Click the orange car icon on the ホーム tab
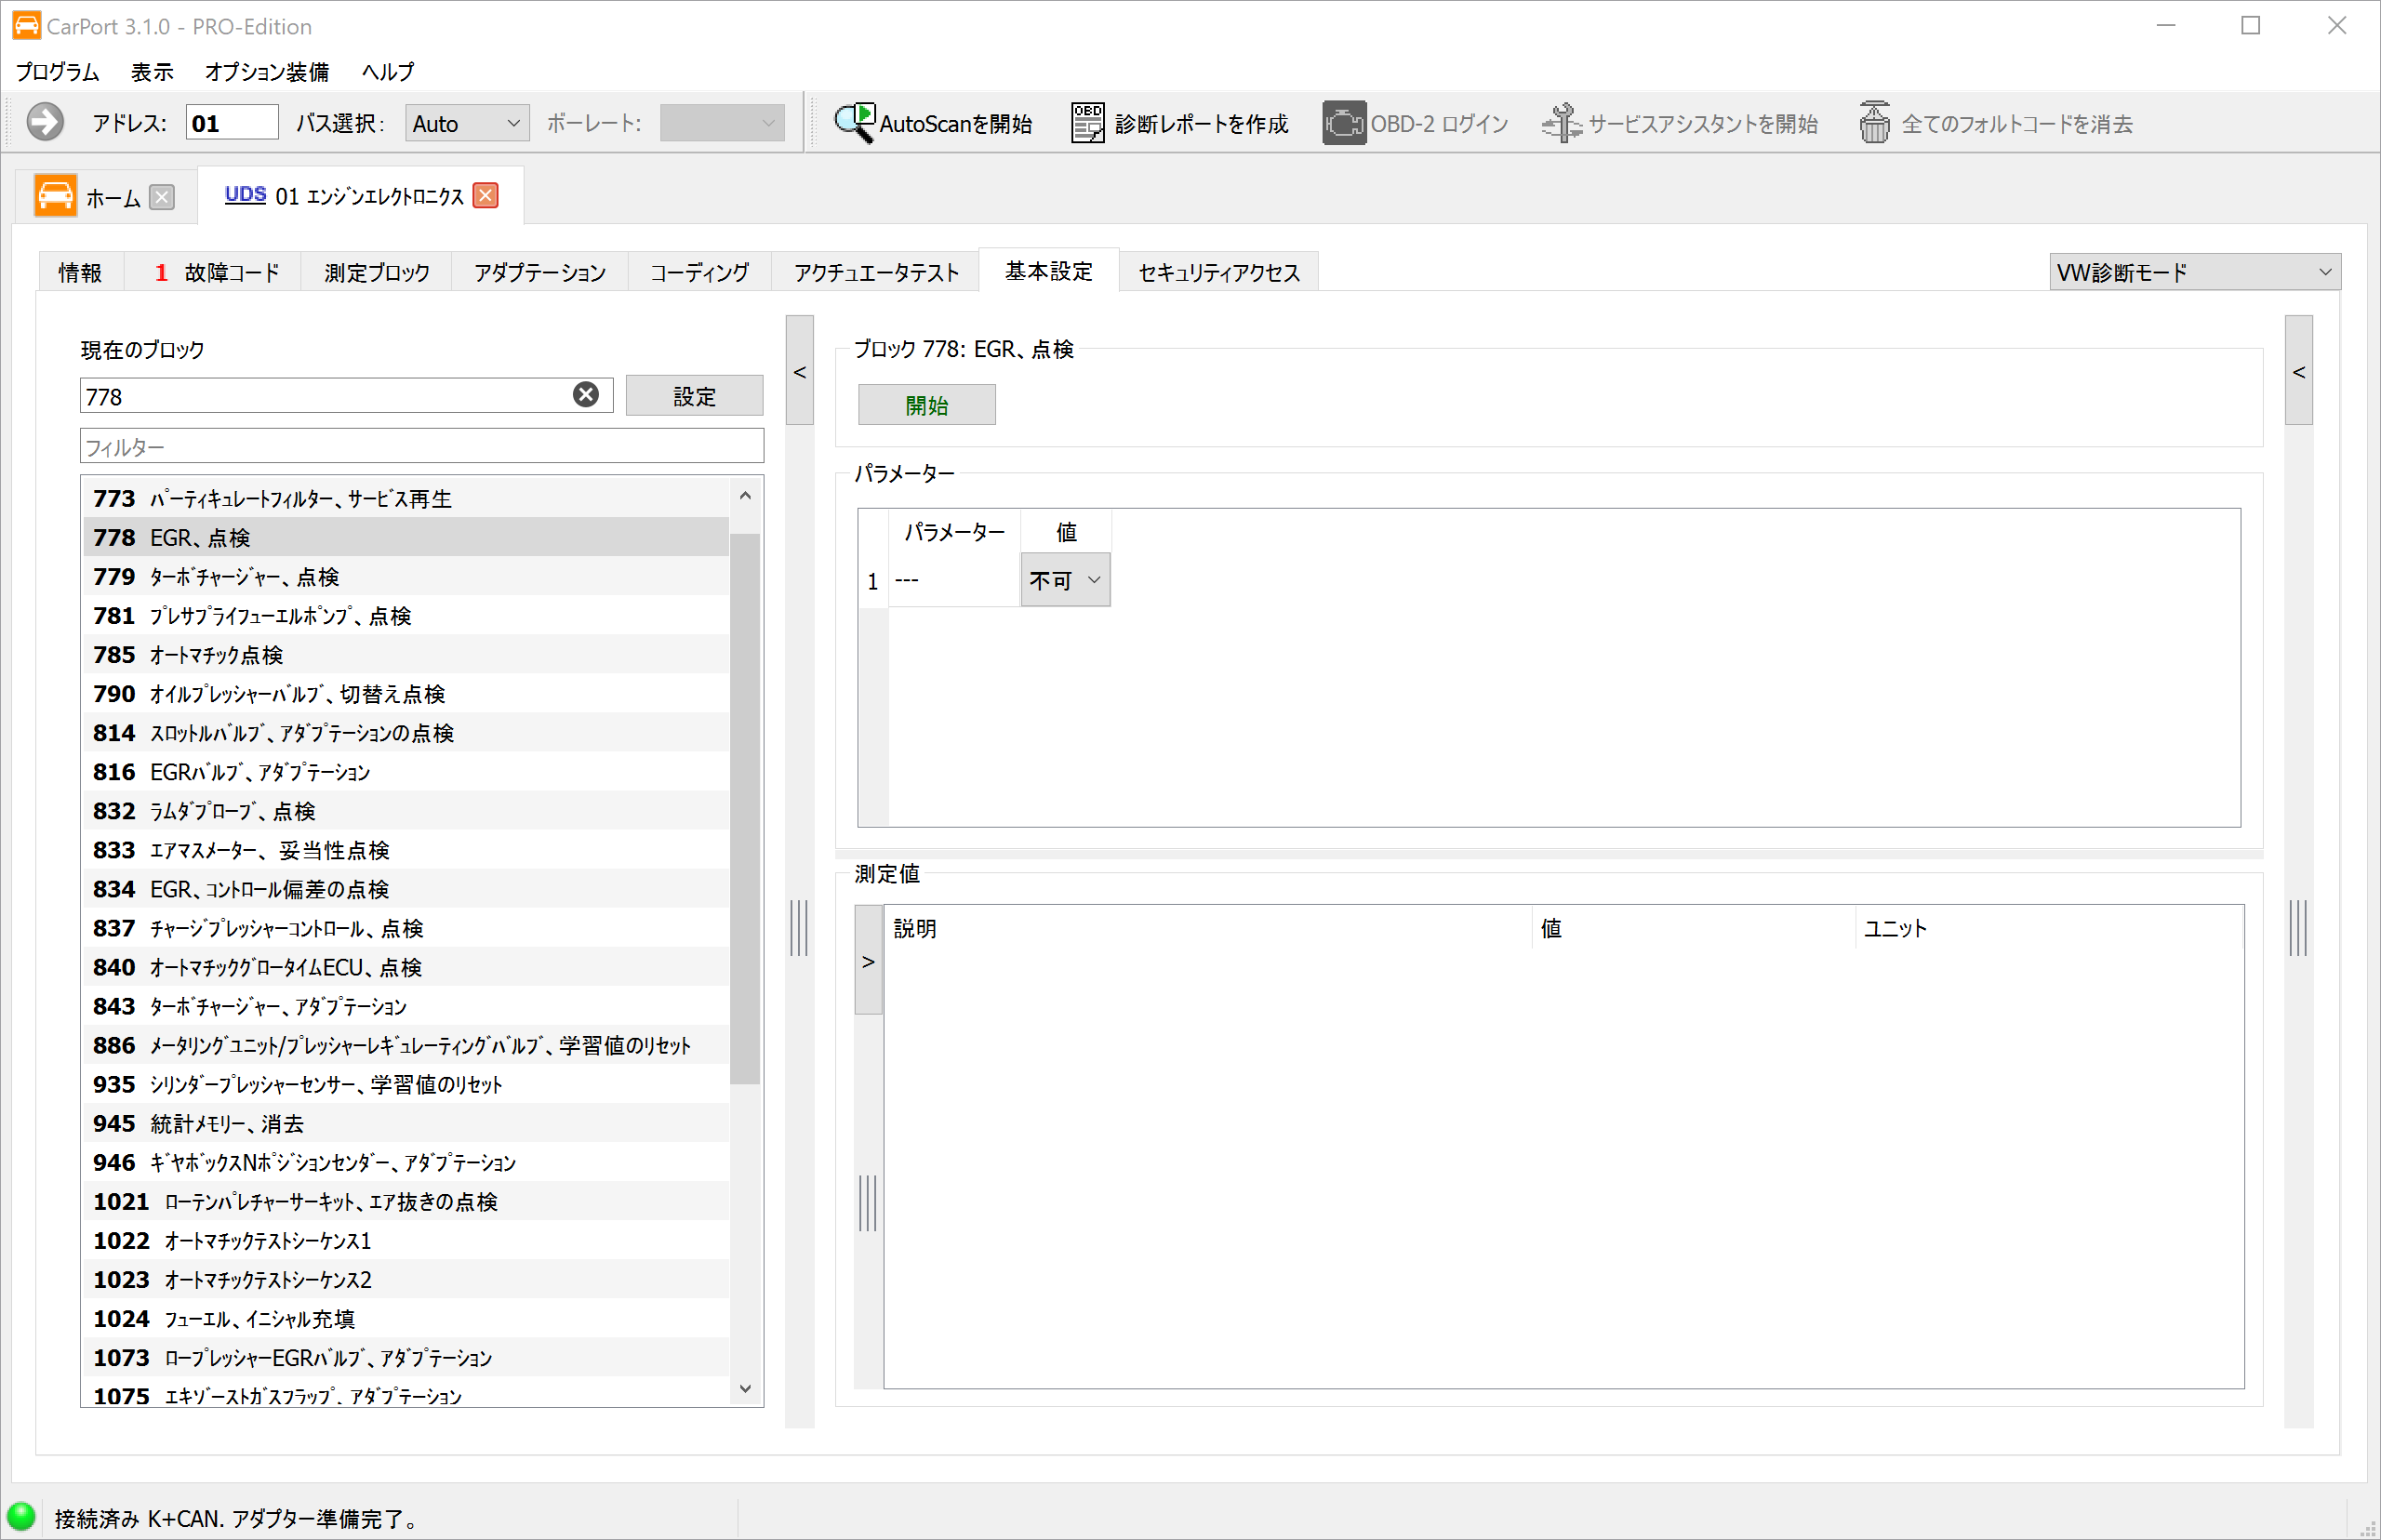The width and height of the screenshot is (2381, 1540). click(x=55, y=195)
